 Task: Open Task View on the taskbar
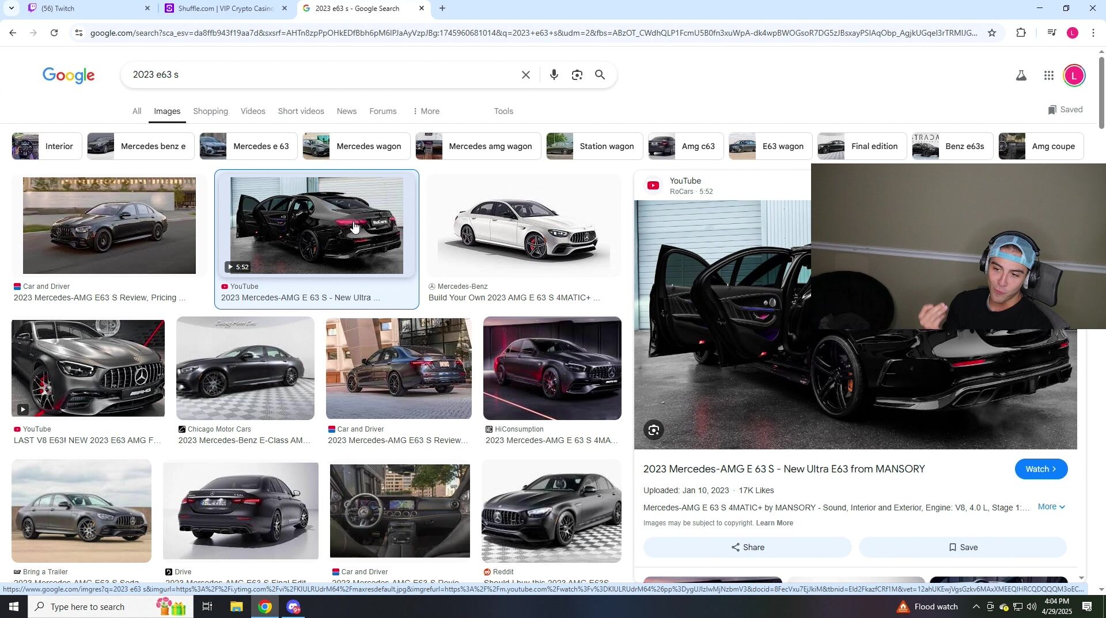tap(207, 606)
